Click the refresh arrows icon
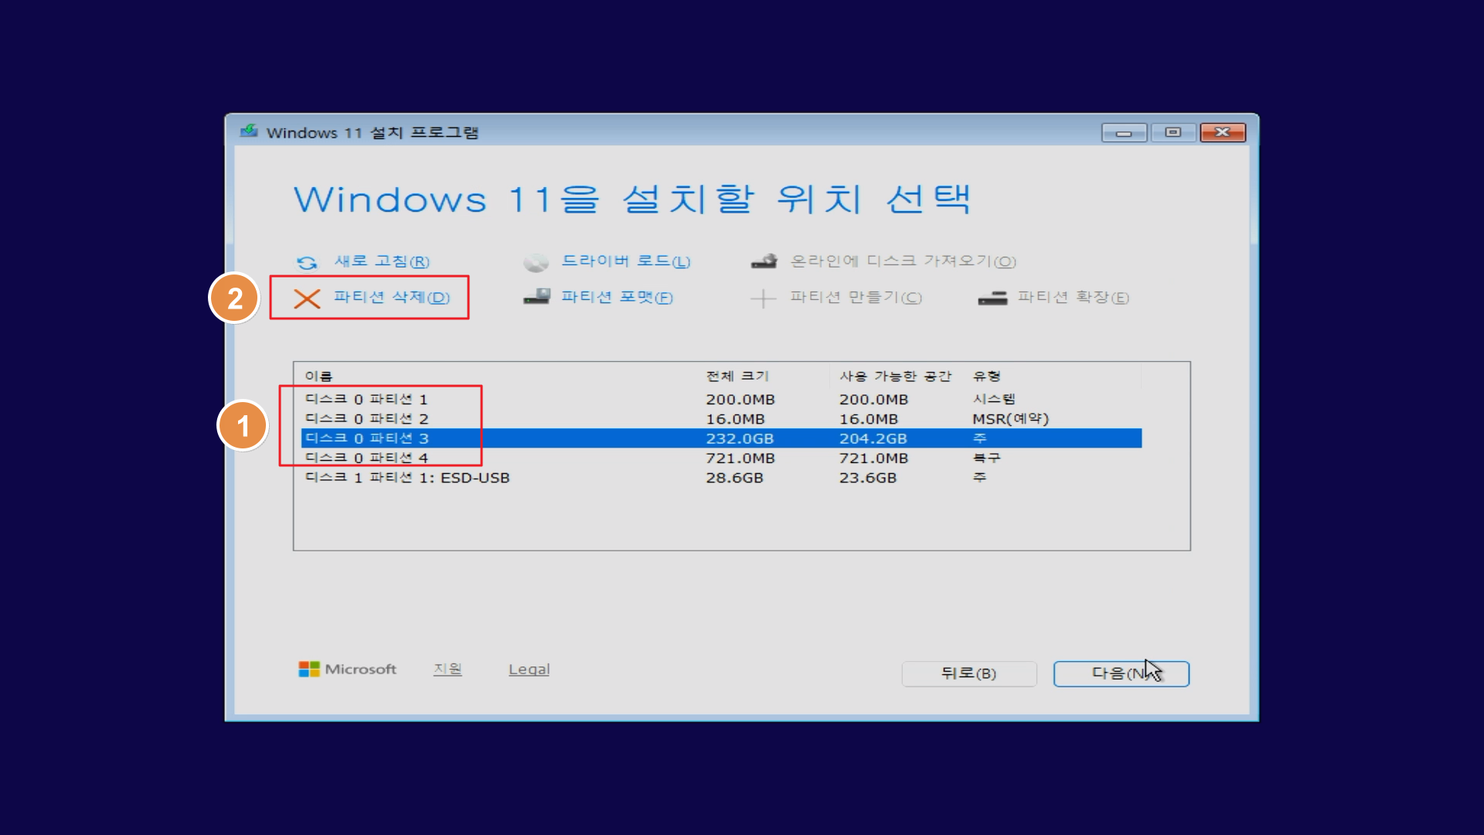Viewport: 1484px width, 835px height. pyautogui.click(x=307, y=263)
